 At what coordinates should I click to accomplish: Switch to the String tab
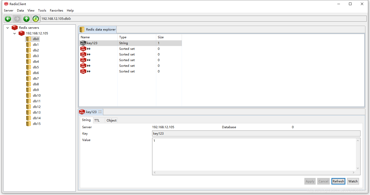[x=86, y=120]
